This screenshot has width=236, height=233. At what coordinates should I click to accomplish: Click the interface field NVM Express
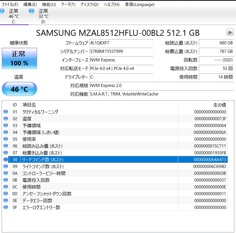(121, 60)
